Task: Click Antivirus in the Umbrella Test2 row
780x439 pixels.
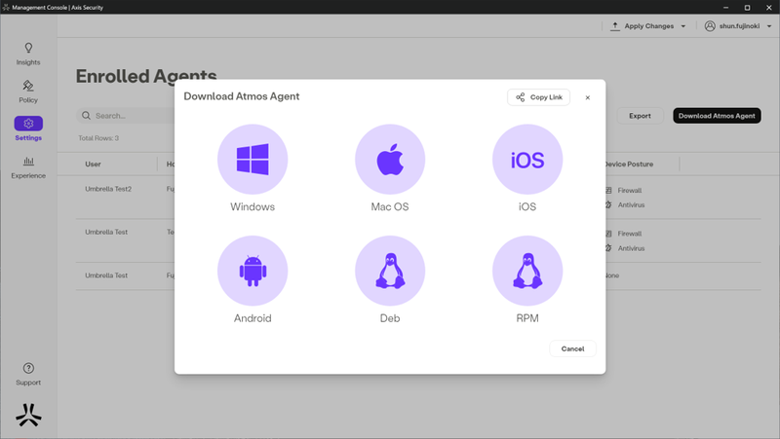Action: (x=631, y=204)
